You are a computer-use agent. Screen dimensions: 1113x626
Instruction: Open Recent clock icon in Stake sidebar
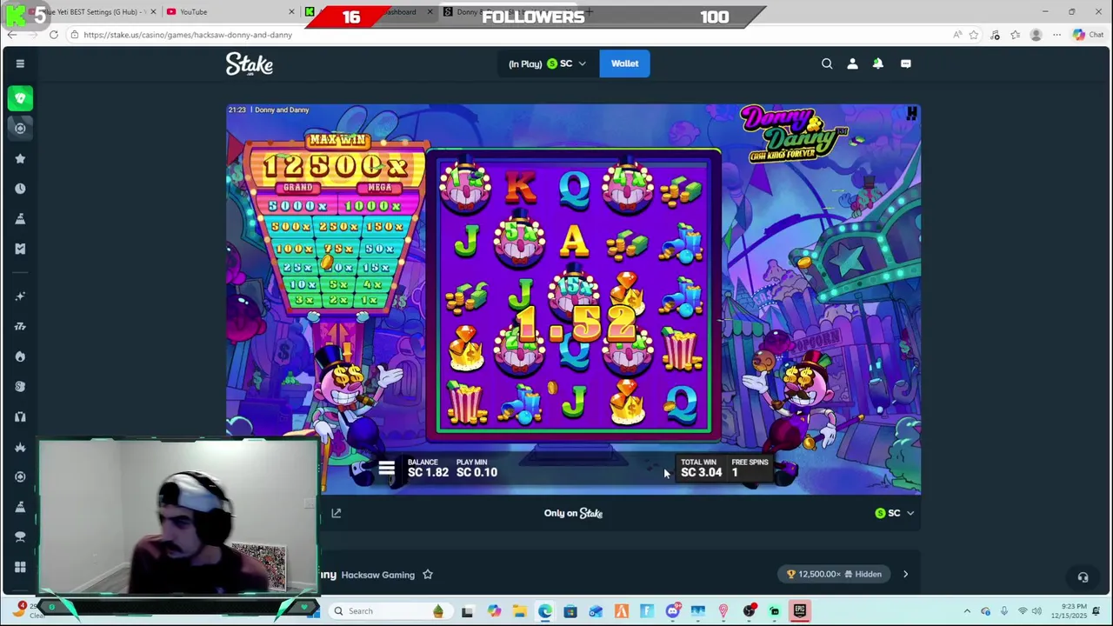point(20,189)
